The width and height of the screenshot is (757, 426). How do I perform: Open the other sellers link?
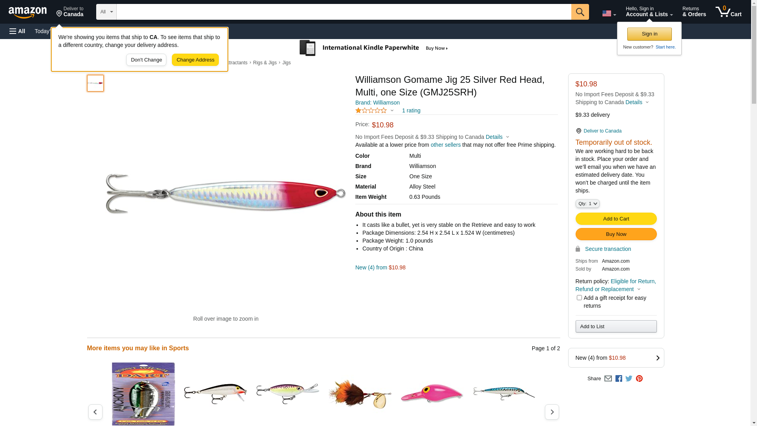[446, 145]
